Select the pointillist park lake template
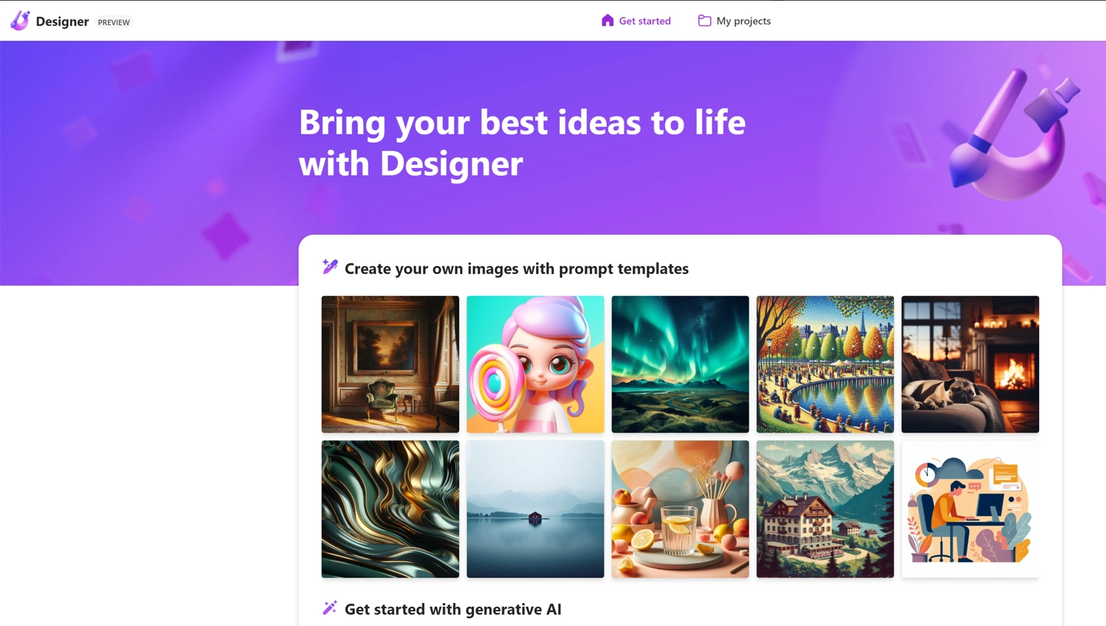The width and height of the screenshot is (1106, 626). point(825,364)
